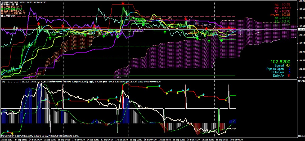305x141 pixels.
Task: Select the last red down arrow near Pivot line
Action: [x=229, y=27]
